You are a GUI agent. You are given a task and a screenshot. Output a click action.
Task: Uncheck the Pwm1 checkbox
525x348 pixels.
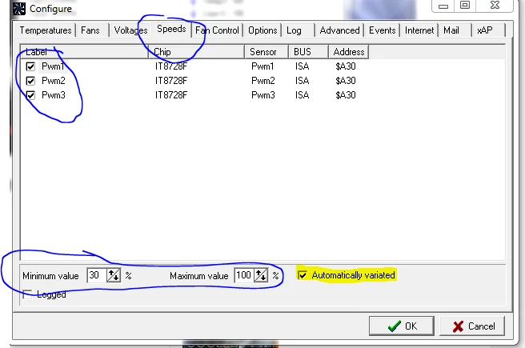coord(30,66)
